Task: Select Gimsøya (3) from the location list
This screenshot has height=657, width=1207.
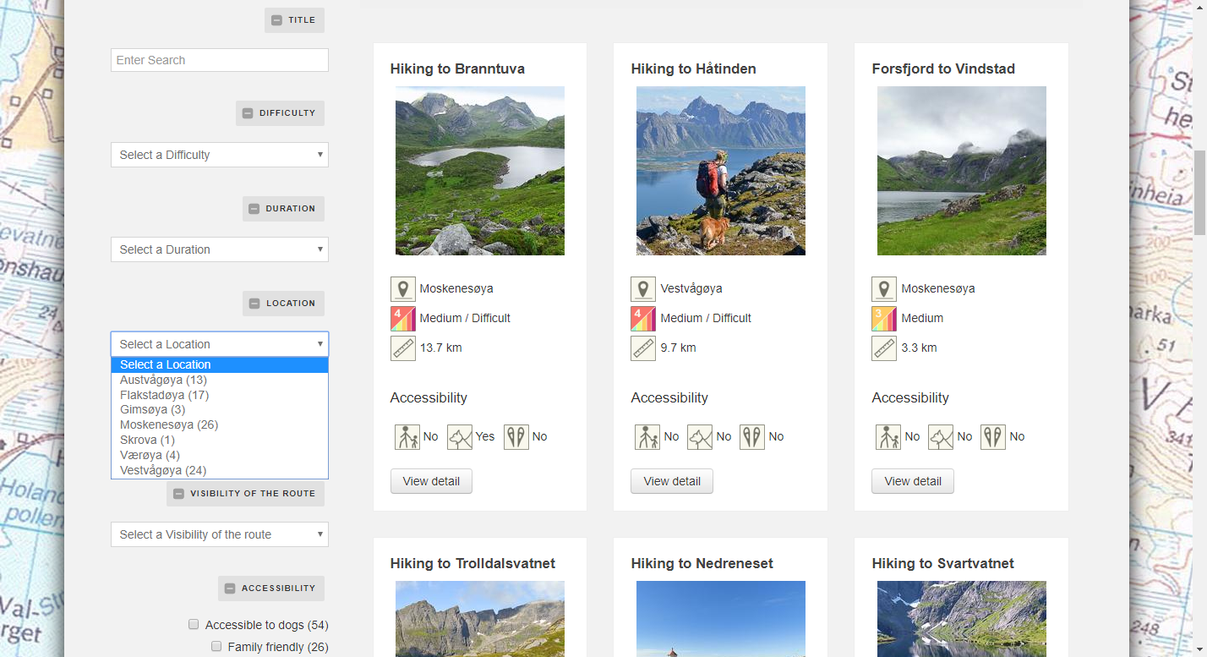Action: (x=220, y=410)
